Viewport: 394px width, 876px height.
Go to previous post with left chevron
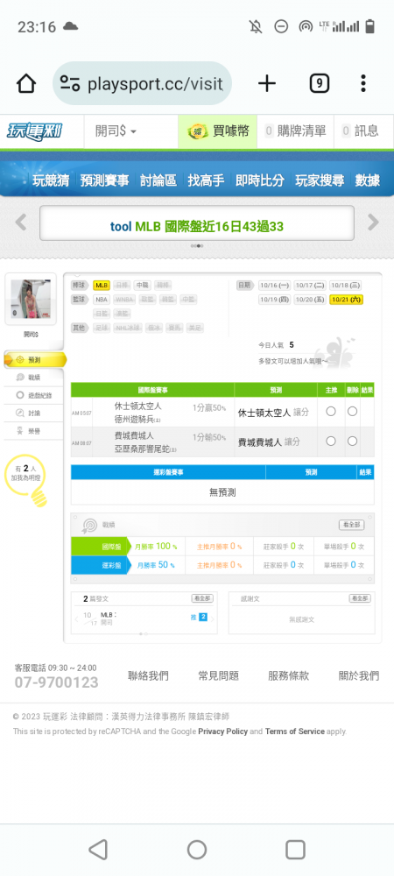pos(76,618)
